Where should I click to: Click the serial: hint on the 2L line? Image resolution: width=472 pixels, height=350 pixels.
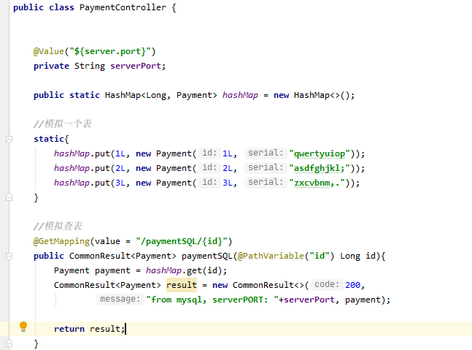click(x=266, y=167)
